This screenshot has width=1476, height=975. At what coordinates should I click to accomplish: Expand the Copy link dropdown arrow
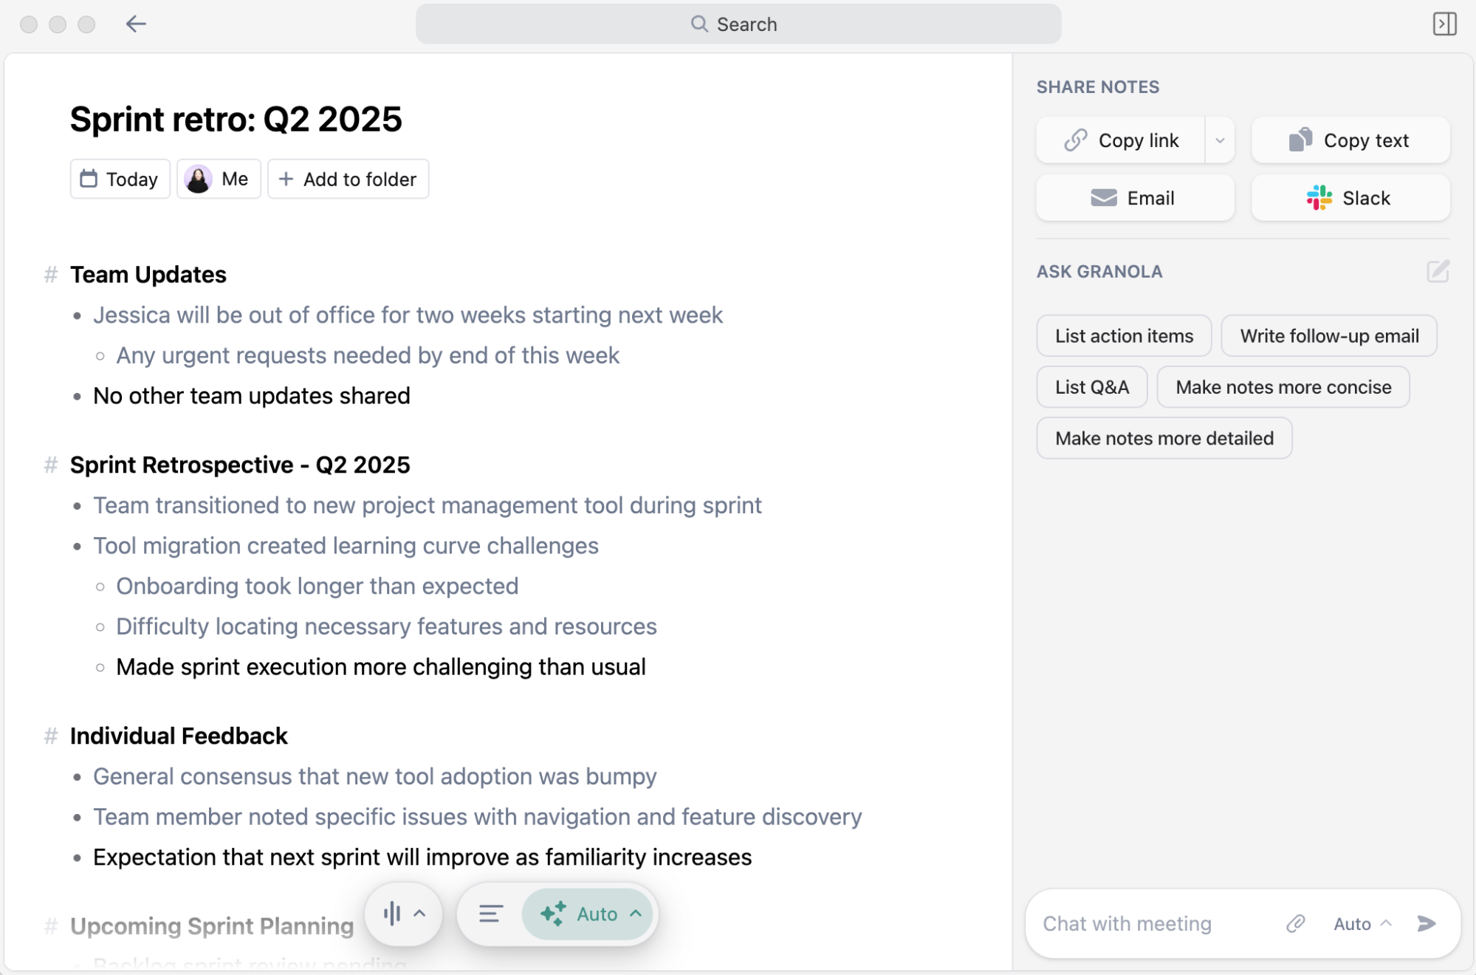point(1220,140)
